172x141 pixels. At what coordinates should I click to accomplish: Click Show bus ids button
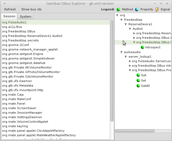[31, 9]
